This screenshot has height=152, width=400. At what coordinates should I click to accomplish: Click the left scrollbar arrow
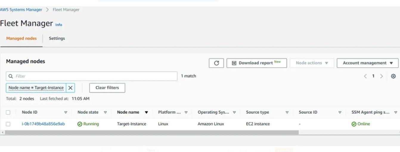click(x=2, y=132)
